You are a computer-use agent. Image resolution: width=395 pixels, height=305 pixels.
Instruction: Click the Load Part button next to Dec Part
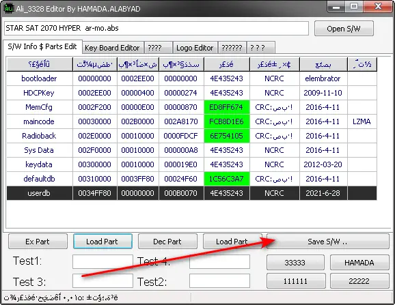[232, 242]
